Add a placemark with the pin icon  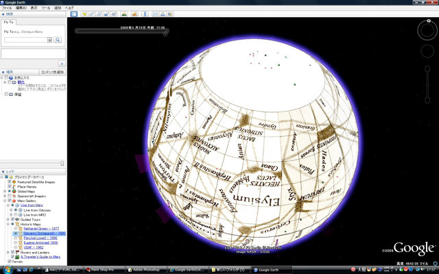click(x=84, y=14)
